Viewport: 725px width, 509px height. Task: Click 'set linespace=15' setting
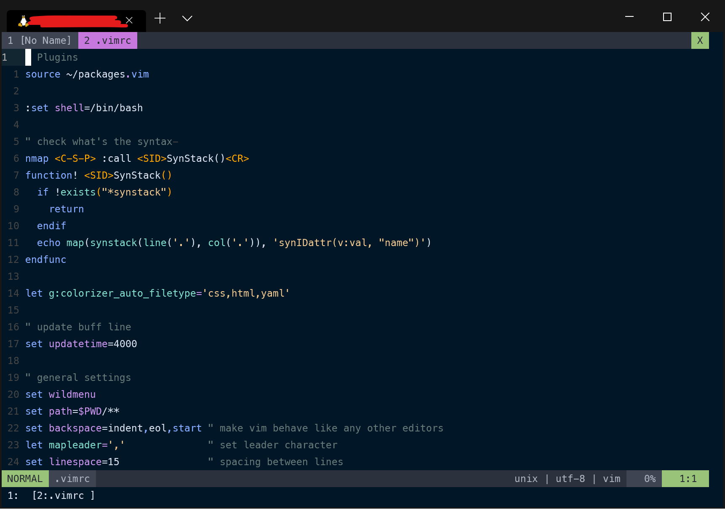coord(72,462)
